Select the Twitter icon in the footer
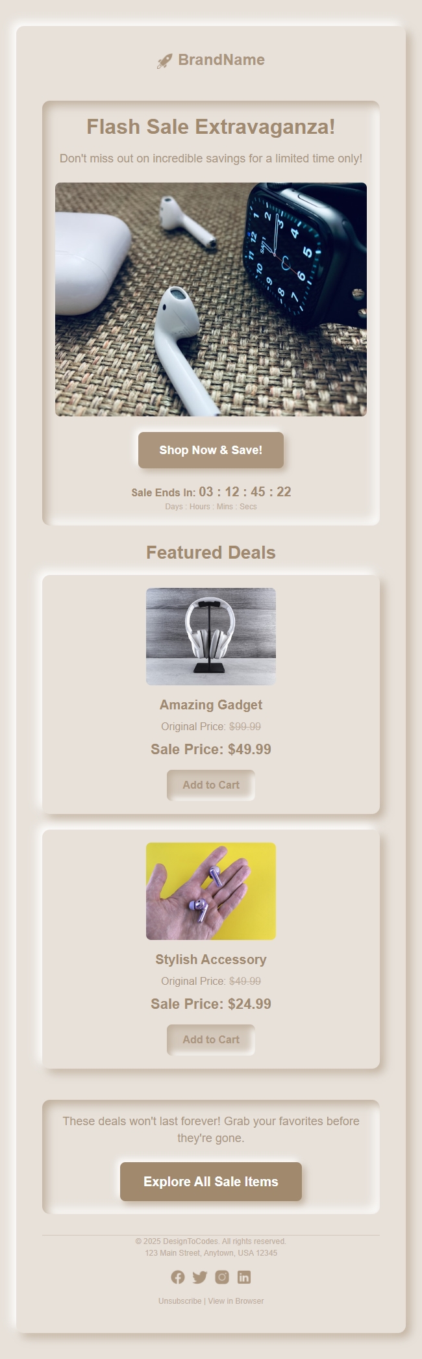422x1359 pixels. pyautogui.click(x=200, y=1277)
